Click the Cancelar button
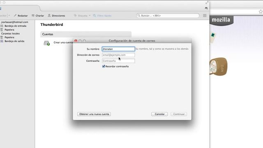 tap(159, 114)
